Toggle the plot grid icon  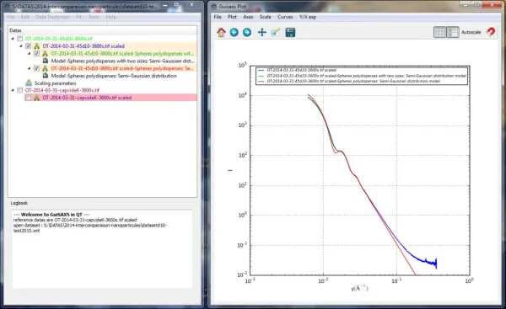(439, 32)
